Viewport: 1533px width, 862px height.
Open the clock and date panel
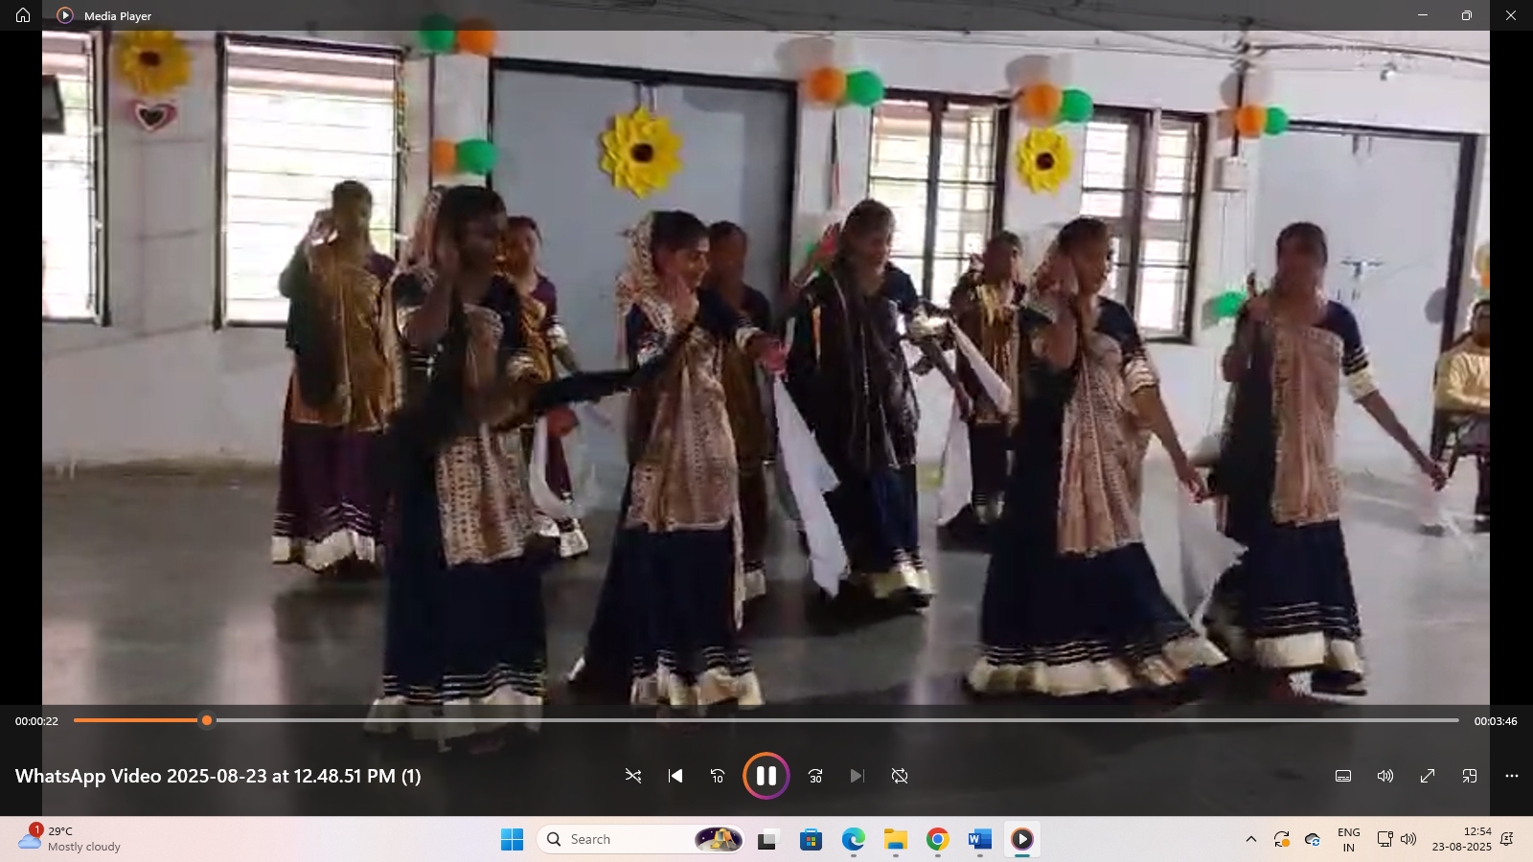(1462, 839)
